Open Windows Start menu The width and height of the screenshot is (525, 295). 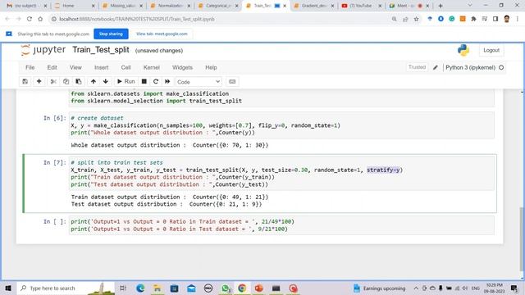point(8,288)
